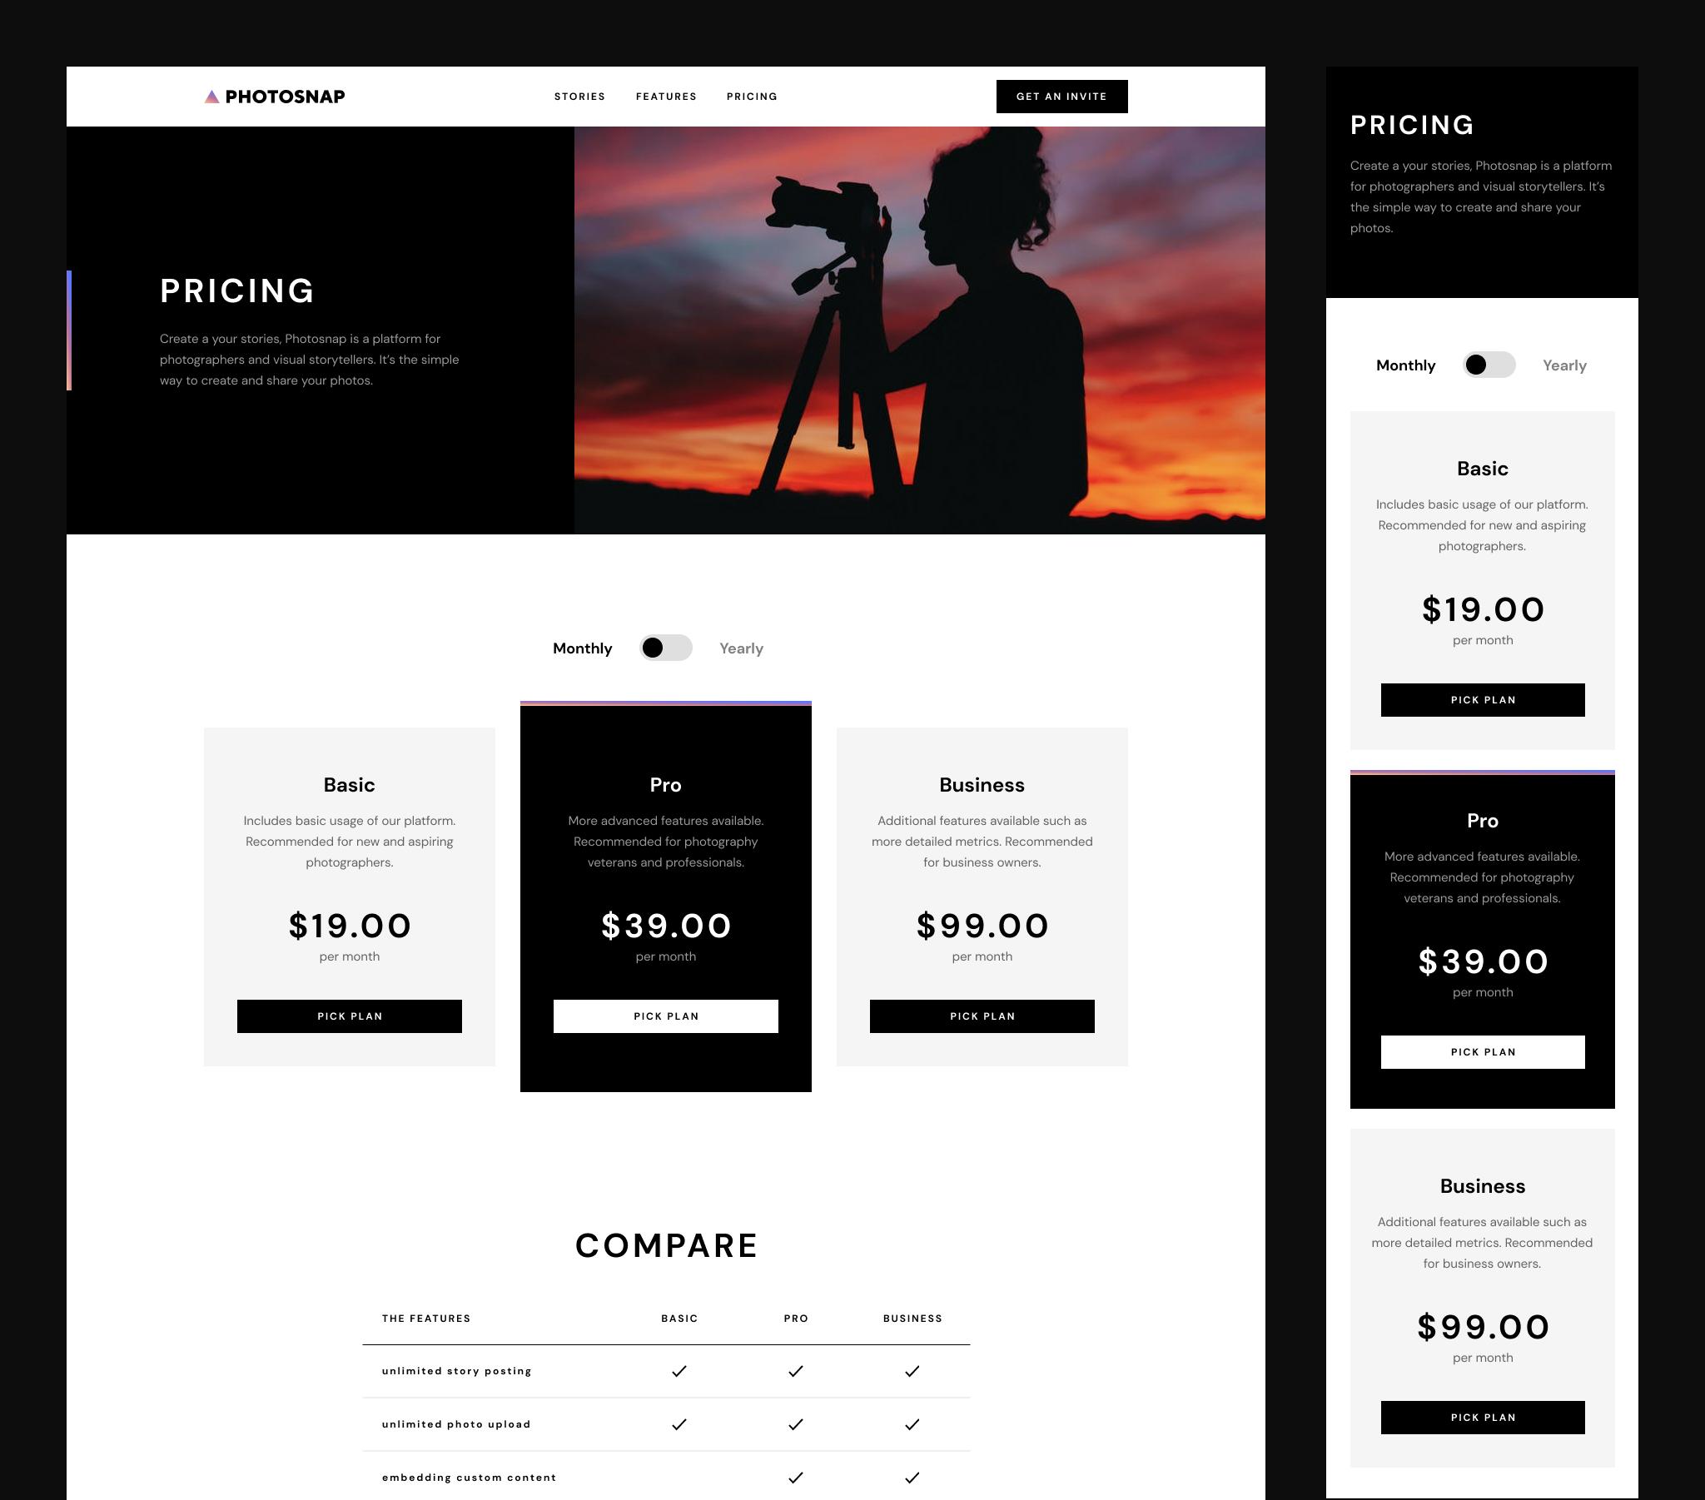The width and height of the screenshot is (1705, 1500).
Task: Select the Basic plan Pick Plan button
Action: pyautogui.click(x=350, y=1016)
